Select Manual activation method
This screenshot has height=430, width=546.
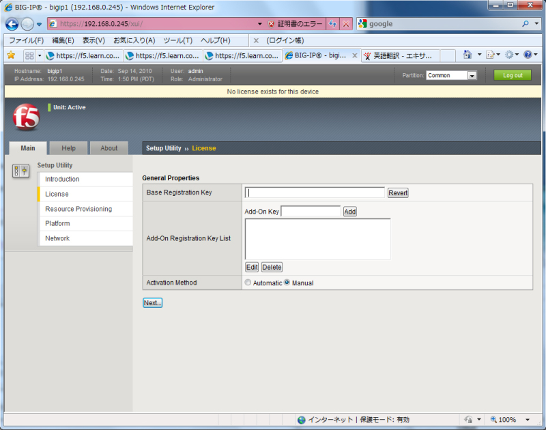pos(287,283)
